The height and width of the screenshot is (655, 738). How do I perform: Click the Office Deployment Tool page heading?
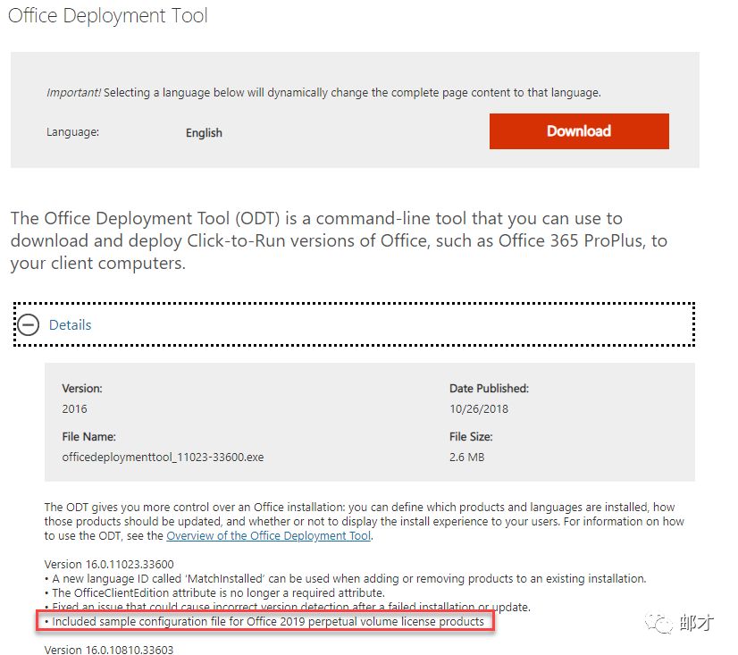pyautogui.click(x=108, y=16)
